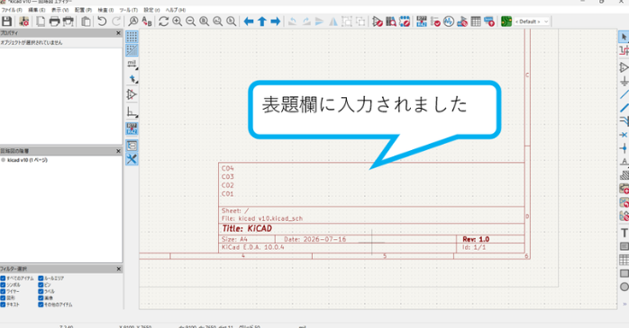Activate zoom to selection tool

coord(232,22)
